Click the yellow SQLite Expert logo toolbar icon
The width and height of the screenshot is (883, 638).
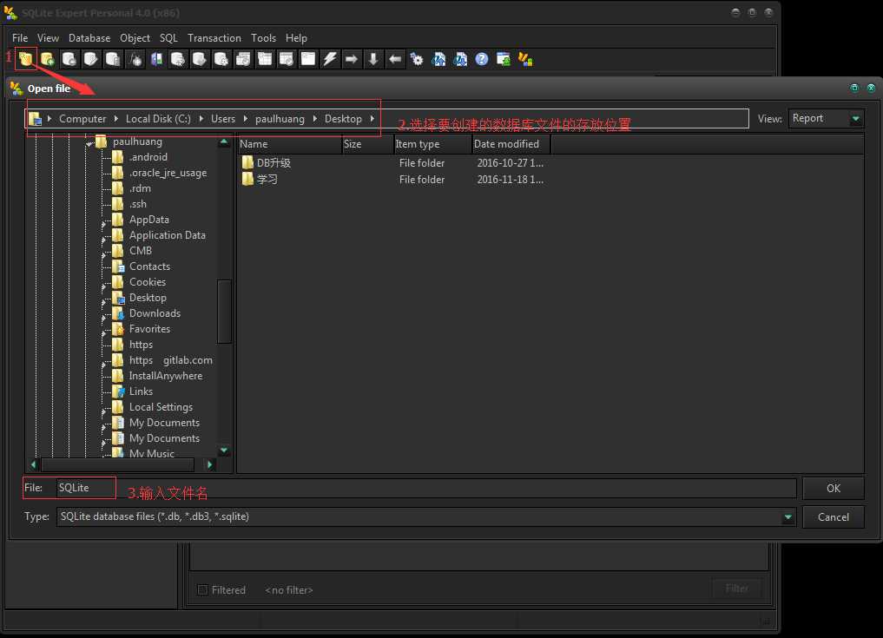click(x=525, y=58)
